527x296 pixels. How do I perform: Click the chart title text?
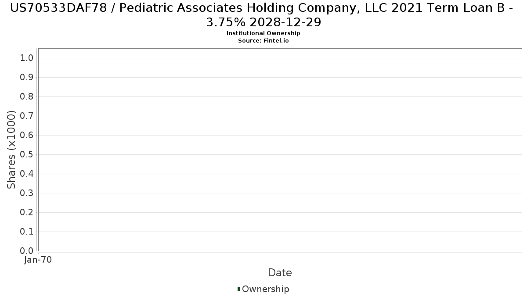(263, 15)
